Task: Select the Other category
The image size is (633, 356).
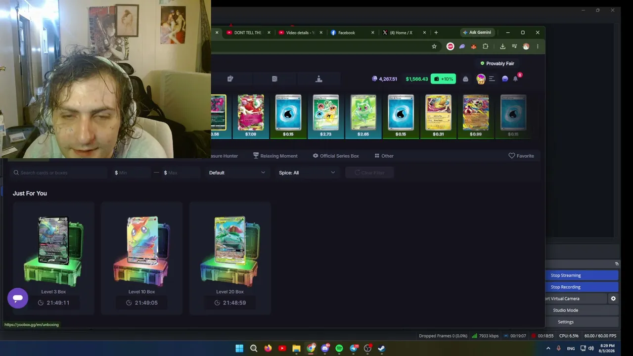Action: (384, 156)
